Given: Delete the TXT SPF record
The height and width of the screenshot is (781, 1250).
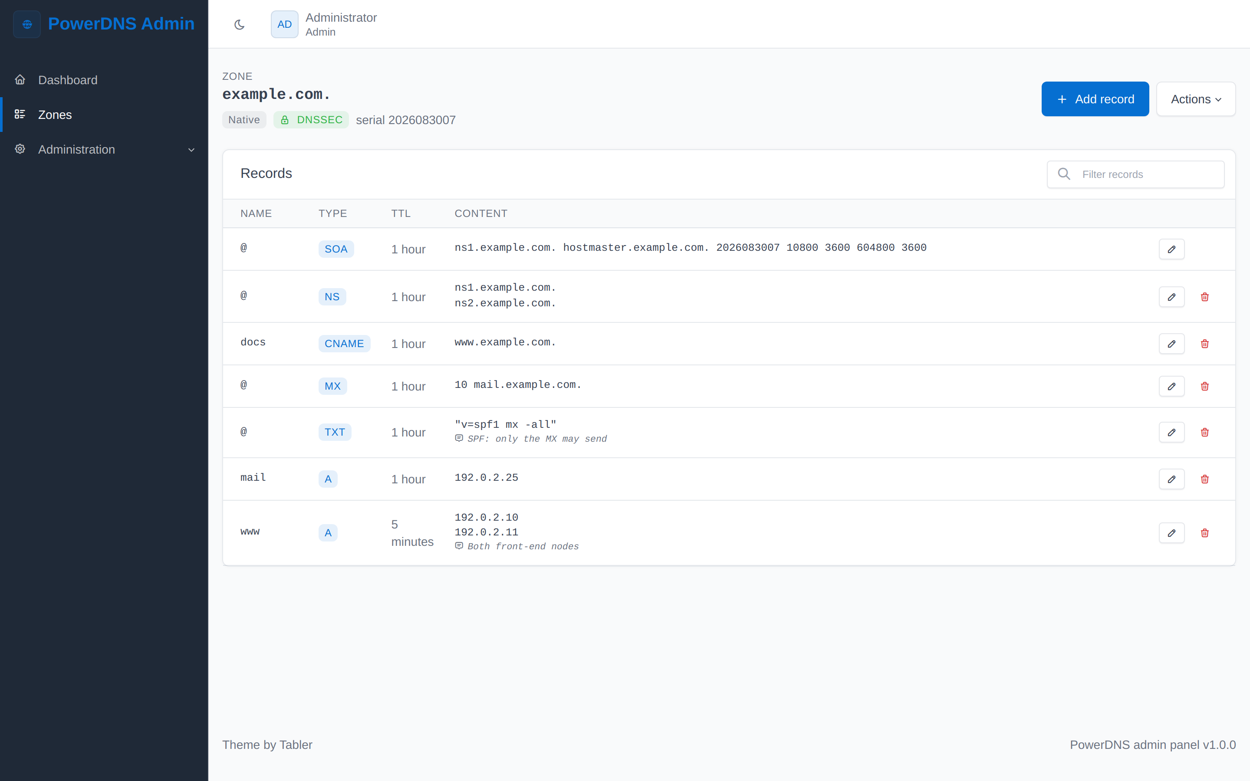Looking at the screenshot, I should pyautogui.click(x=1204, y=432).
